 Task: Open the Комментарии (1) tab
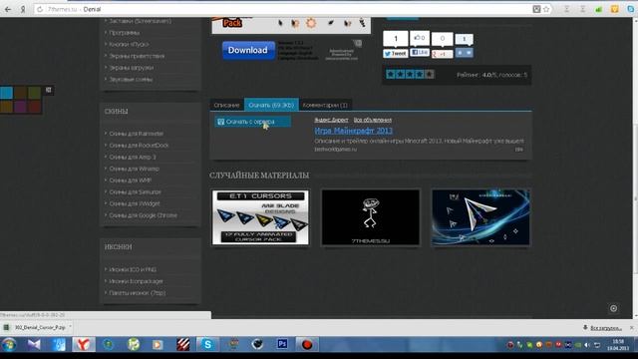pyautogui.click(x=325, y=105)
